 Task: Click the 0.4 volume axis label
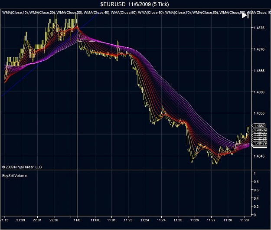tap(256, 198)
